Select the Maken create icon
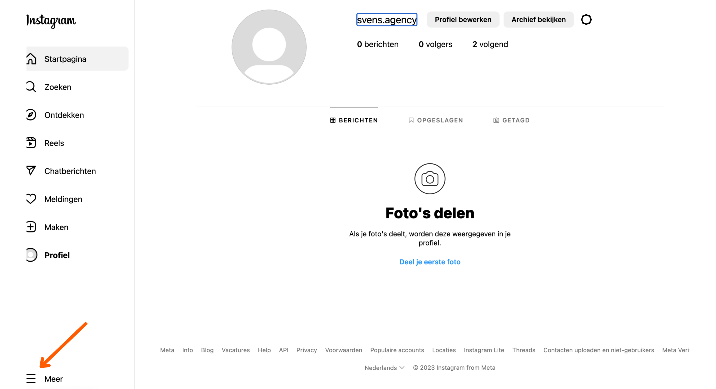 pos(31,227)
